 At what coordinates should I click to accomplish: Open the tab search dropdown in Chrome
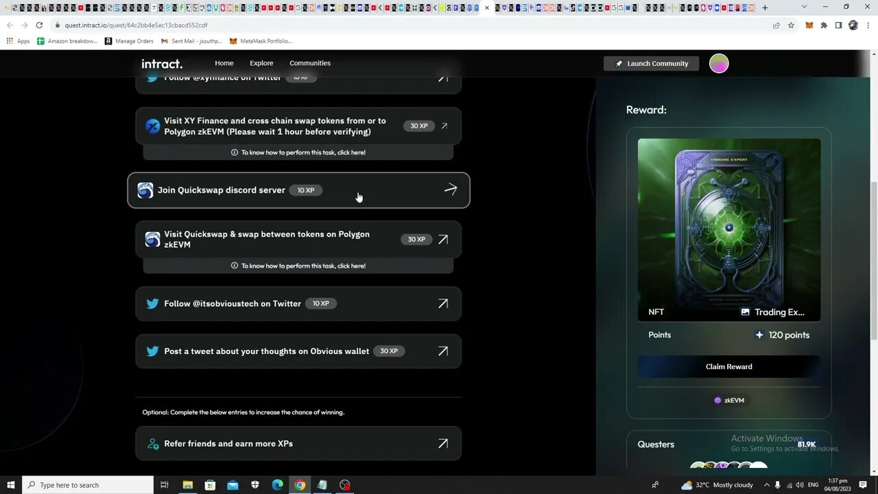pyautogui.click(x=805, y=8)
